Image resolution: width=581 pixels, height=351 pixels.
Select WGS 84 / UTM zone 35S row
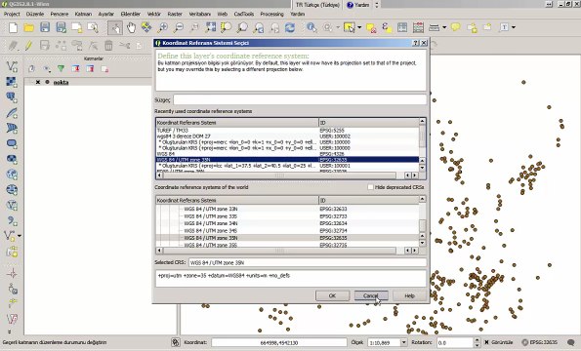287,245
